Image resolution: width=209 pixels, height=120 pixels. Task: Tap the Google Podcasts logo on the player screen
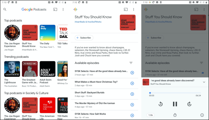(x=146, y=9)
